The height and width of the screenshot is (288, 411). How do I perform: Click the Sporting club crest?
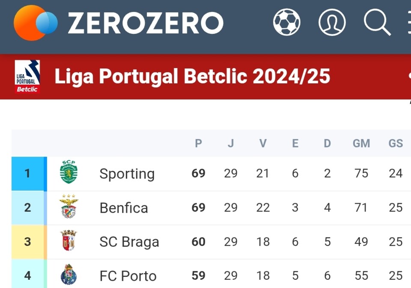pos(68,173)
